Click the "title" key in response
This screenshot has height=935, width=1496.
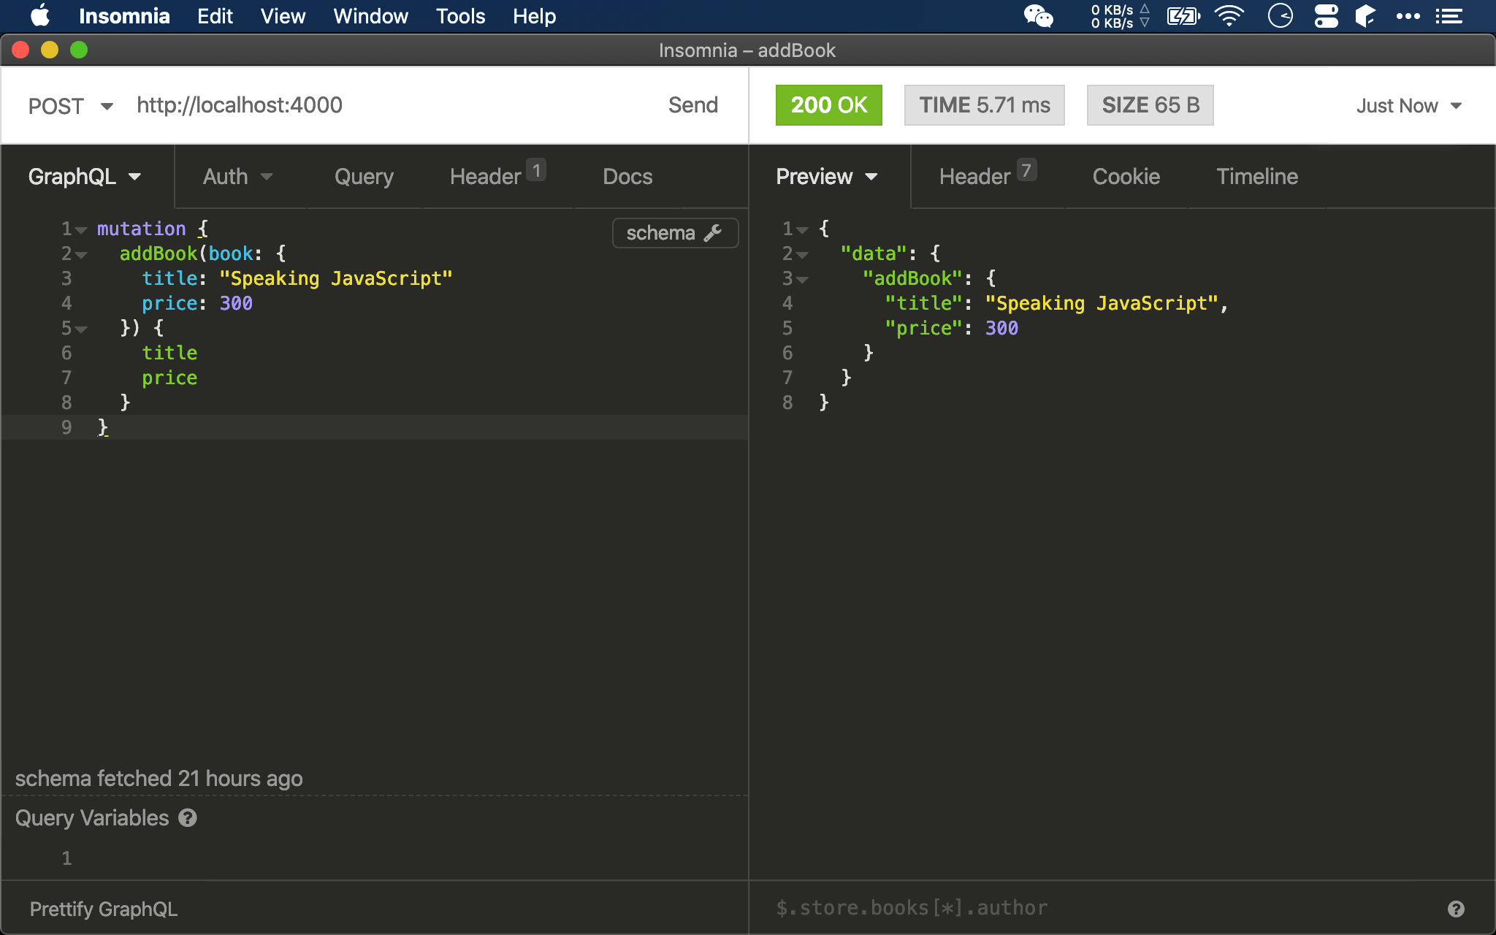click(x=923, y=304)
